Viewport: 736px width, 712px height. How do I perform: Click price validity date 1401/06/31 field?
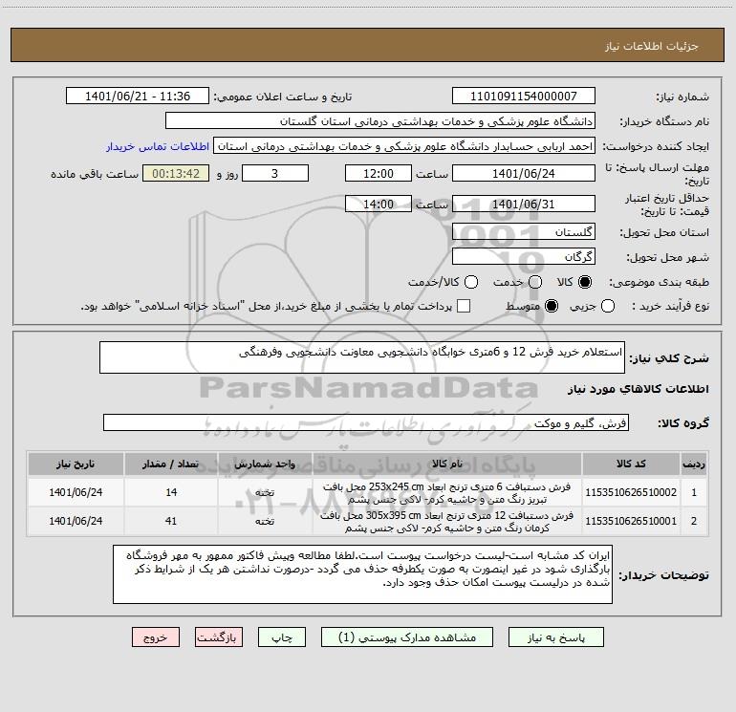pyautogui.click(x=524, y=204)
